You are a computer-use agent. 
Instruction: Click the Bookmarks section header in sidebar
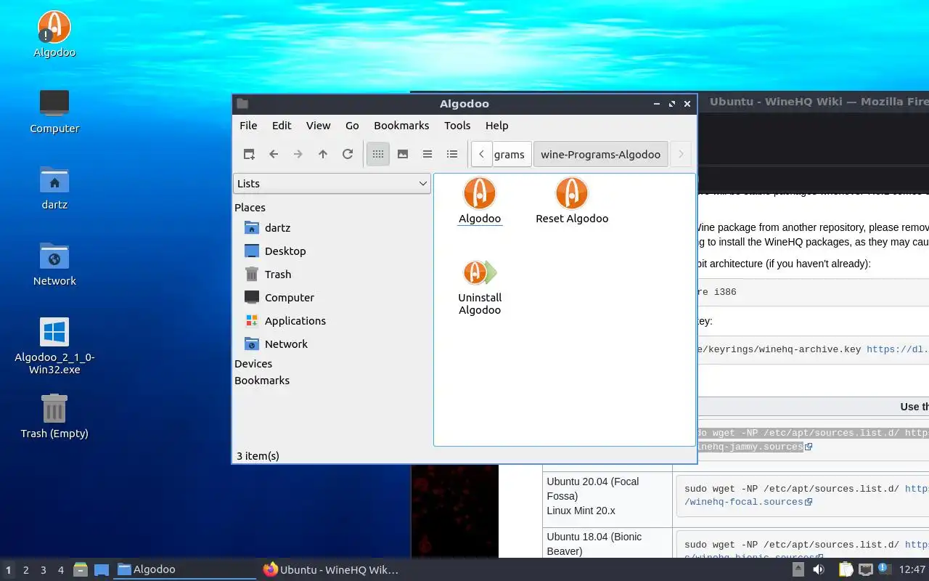[x=262, y=381]
